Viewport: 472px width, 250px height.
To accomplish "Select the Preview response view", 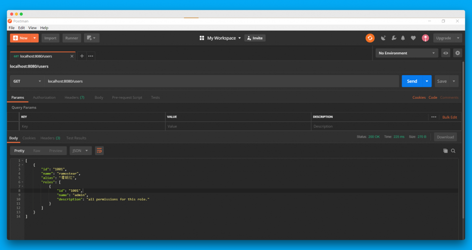I will click(56, 150).
